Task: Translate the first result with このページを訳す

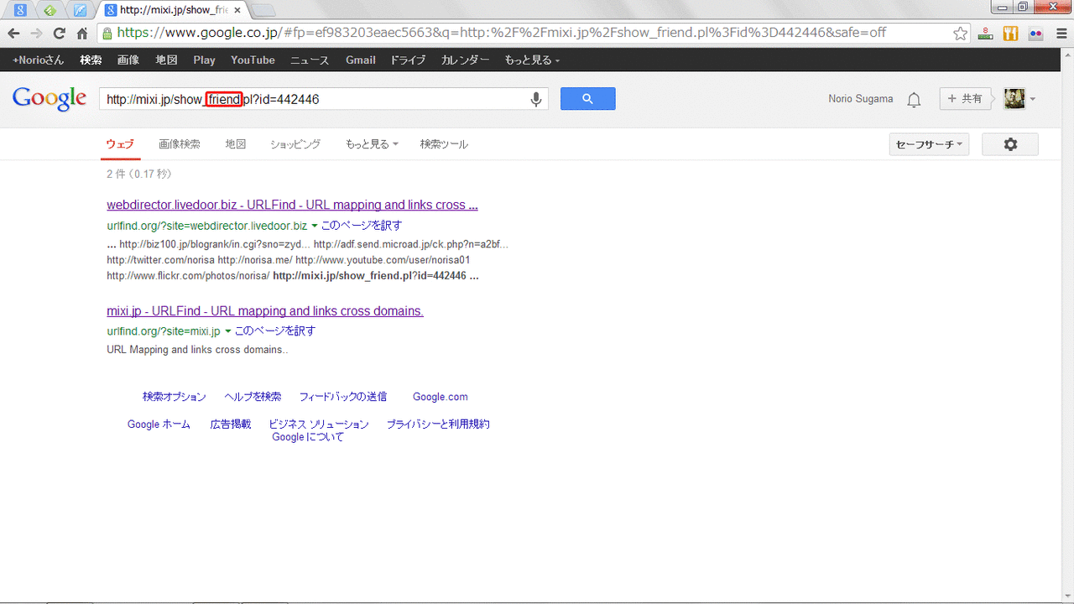Action: [x=362, y=226]
